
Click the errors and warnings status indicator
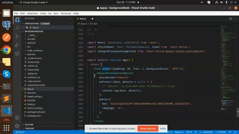(20, 132)
